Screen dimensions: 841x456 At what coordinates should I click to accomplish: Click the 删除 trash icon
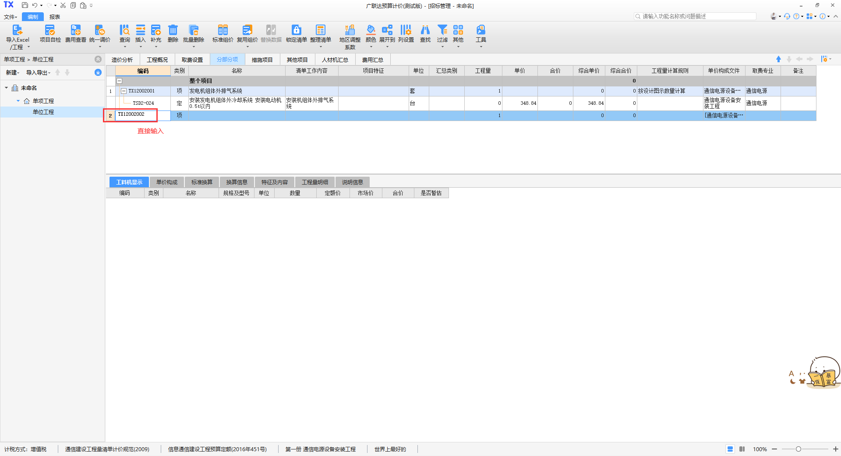coord(173,31)
